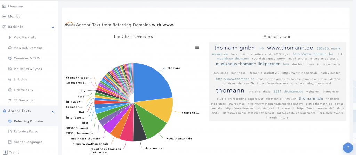Click the '10 bizarre e...' pie label
356x155 pixels.
77,83
